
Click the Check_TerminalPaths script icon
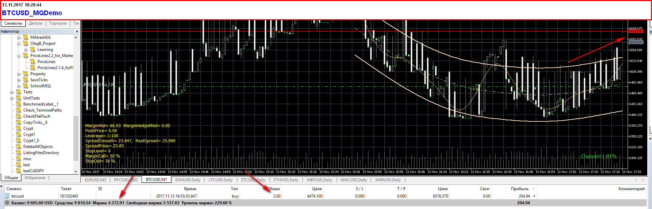tap(19, 110)
